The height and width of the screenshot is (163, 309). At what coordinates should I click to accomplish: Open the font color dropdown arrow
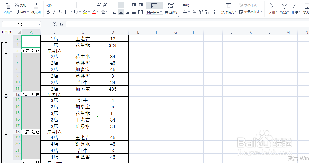click(x=98, y=12)
